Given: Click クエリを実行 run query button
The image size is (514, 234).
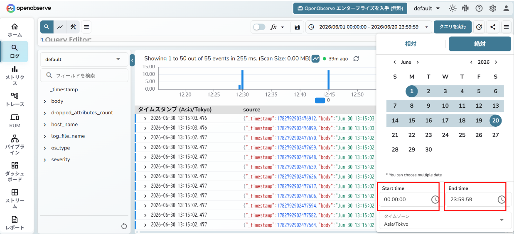Looking at the screenshot, I should coord(453,27).
